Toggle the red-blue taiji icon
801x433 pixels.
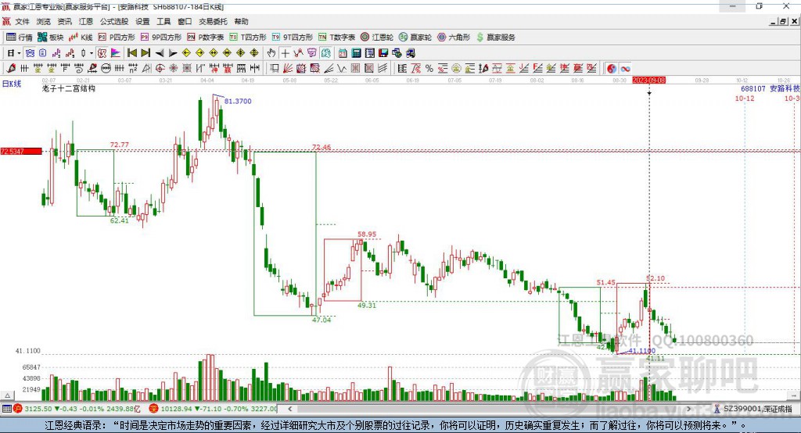612,69
